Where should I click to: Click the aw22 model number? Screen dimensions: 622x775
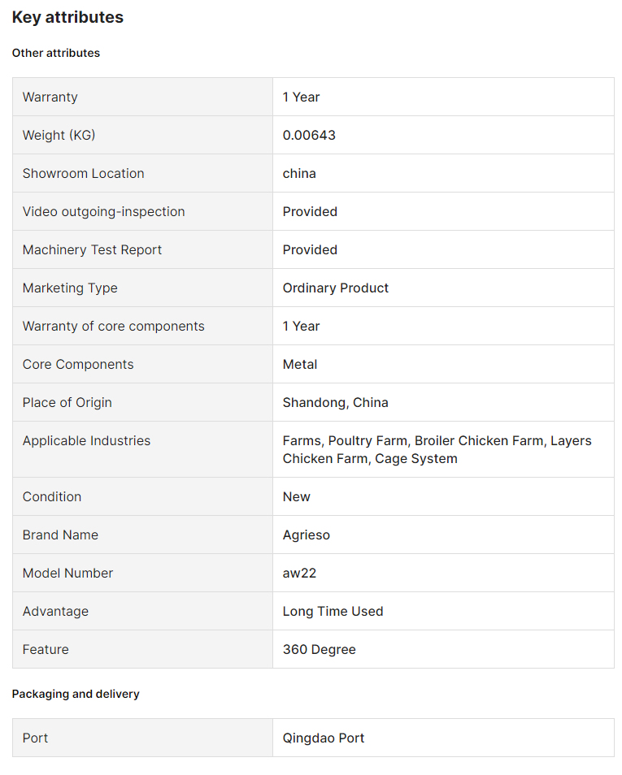(299, 573)
